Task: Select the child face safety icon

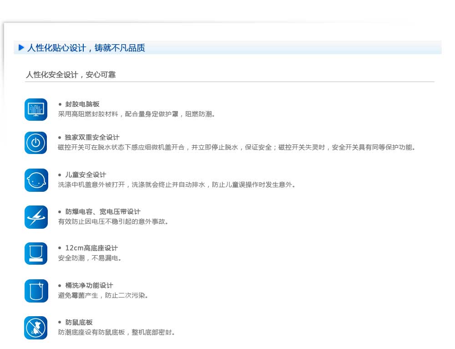Action: click(36, 180)
